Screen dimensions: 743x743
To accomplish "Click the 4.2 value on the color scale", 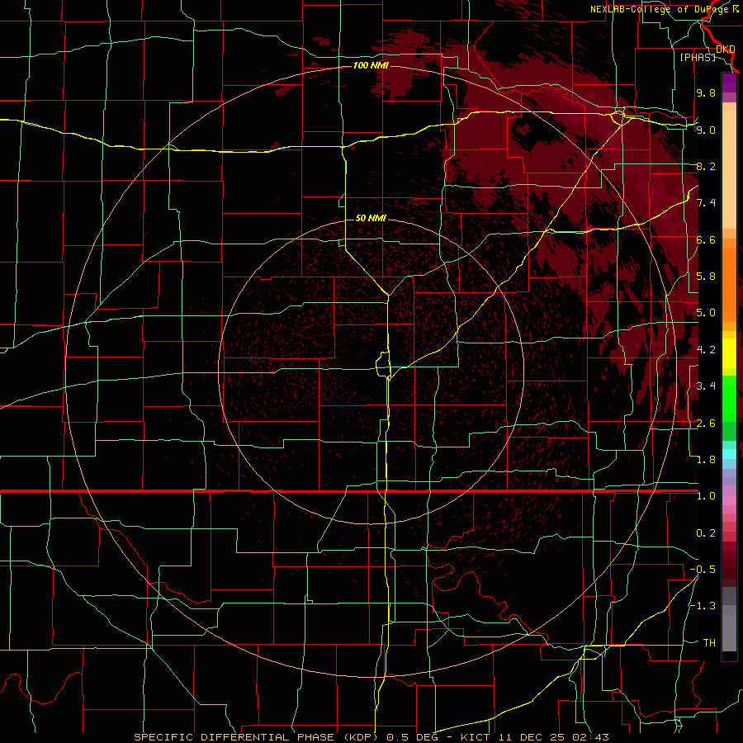I will pyautogui.click(x=706, y=349).
